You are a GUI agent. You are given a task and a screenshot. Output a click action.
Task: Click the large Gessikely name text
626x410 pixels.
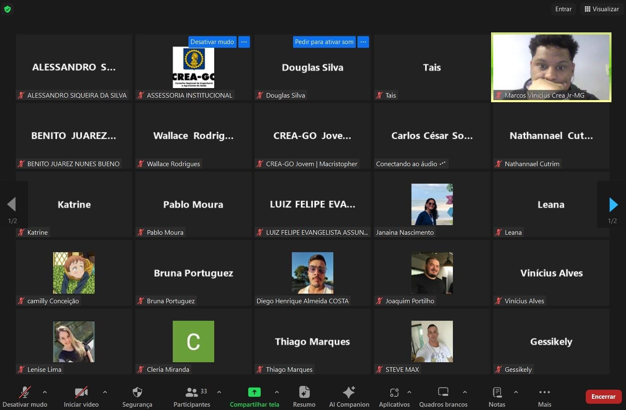click(551, 342)
